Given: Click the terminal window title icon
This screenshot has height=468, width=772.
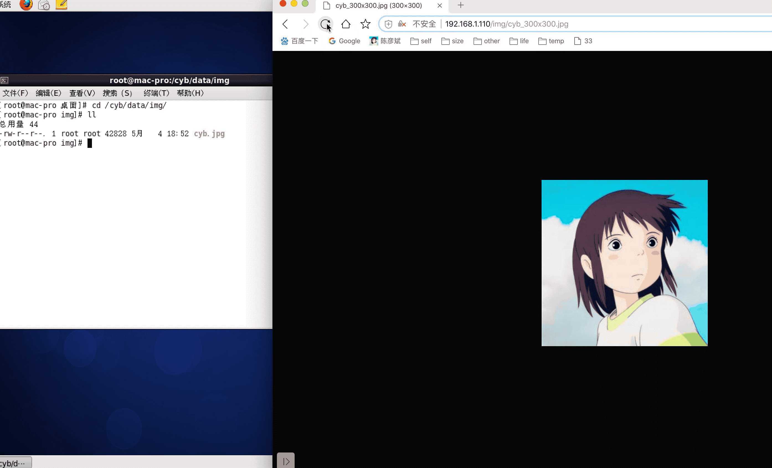Looking at the screenshot, I should click(x=4, y=81).
